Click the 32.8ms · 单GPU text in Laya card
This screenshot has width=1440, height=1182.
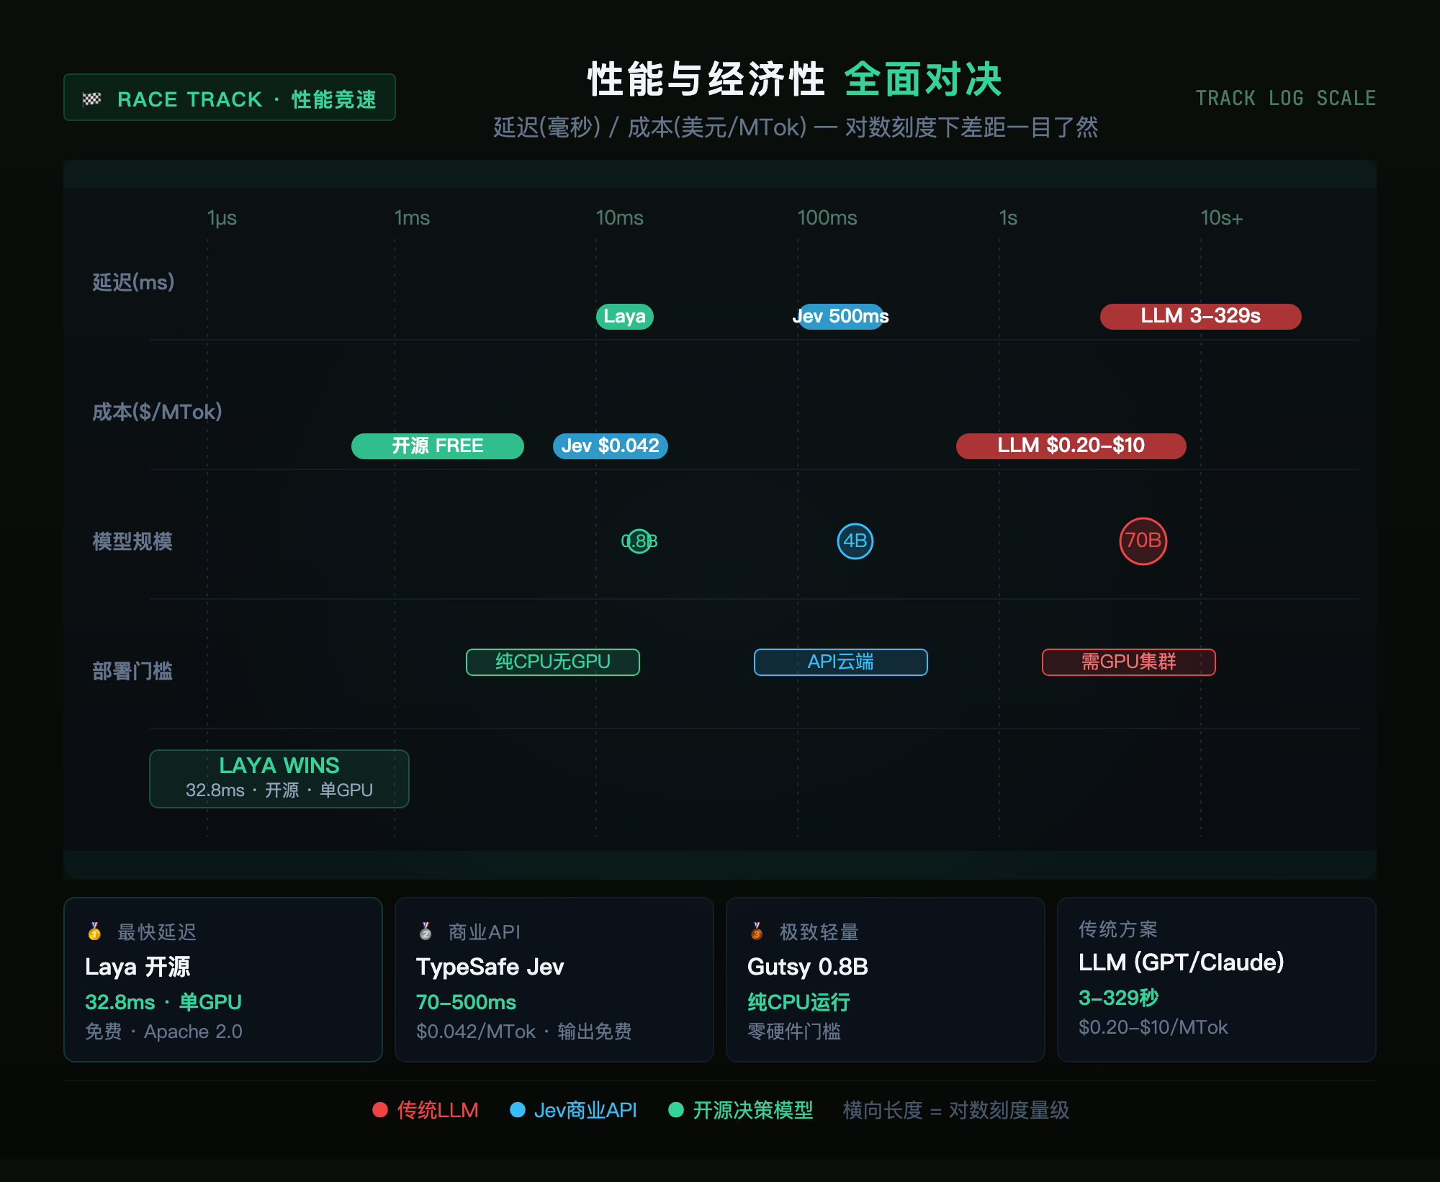pyautogui.click(x=163, y=1001)
